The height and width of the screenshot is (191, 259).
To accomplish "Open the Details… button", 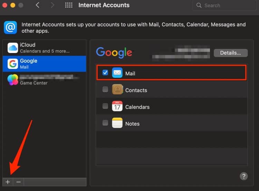I will [x=231, y=53].
